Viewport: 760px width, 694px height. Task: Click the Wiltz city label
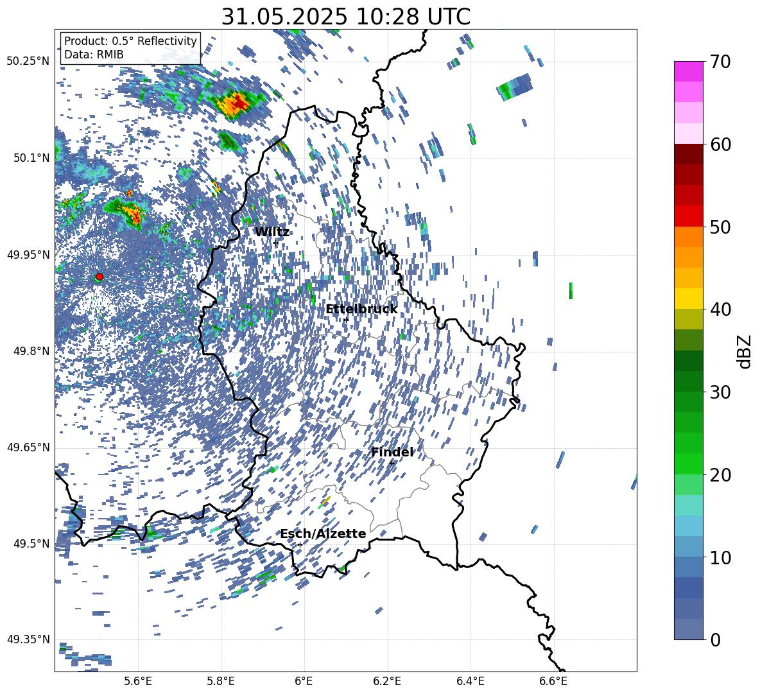coord(272,232)
